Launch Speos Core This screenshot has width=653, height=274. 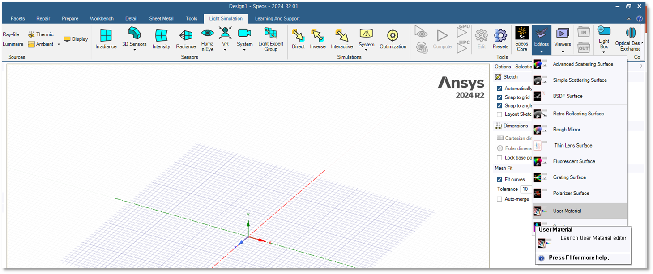coord(522,39)
